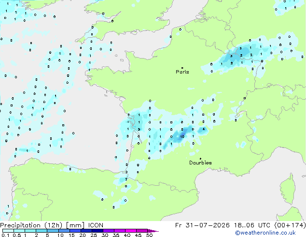Pick the 1–2 mm legend swatch
Image resolution: width=306 pixels, height=237 pixels.
pos(30,231)
